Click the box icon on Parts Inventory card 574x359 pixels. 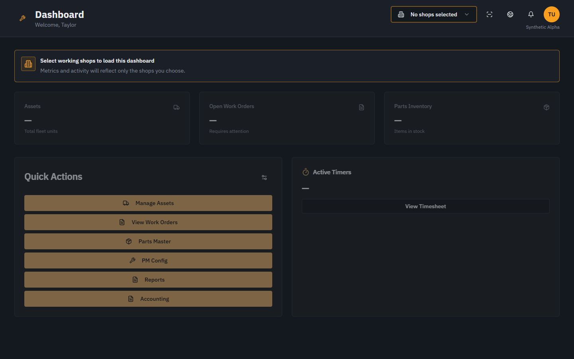(x=546, y=107)
